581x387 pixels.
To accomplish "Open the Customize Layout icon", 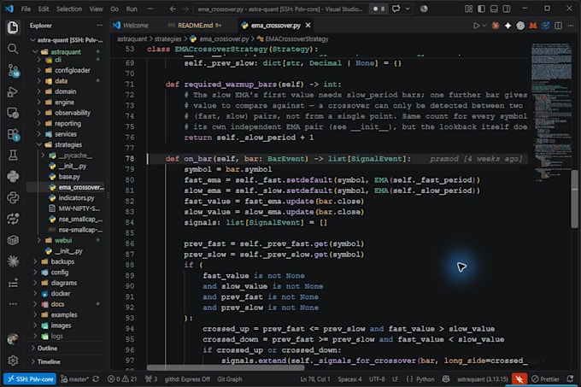I will point(469,9).
